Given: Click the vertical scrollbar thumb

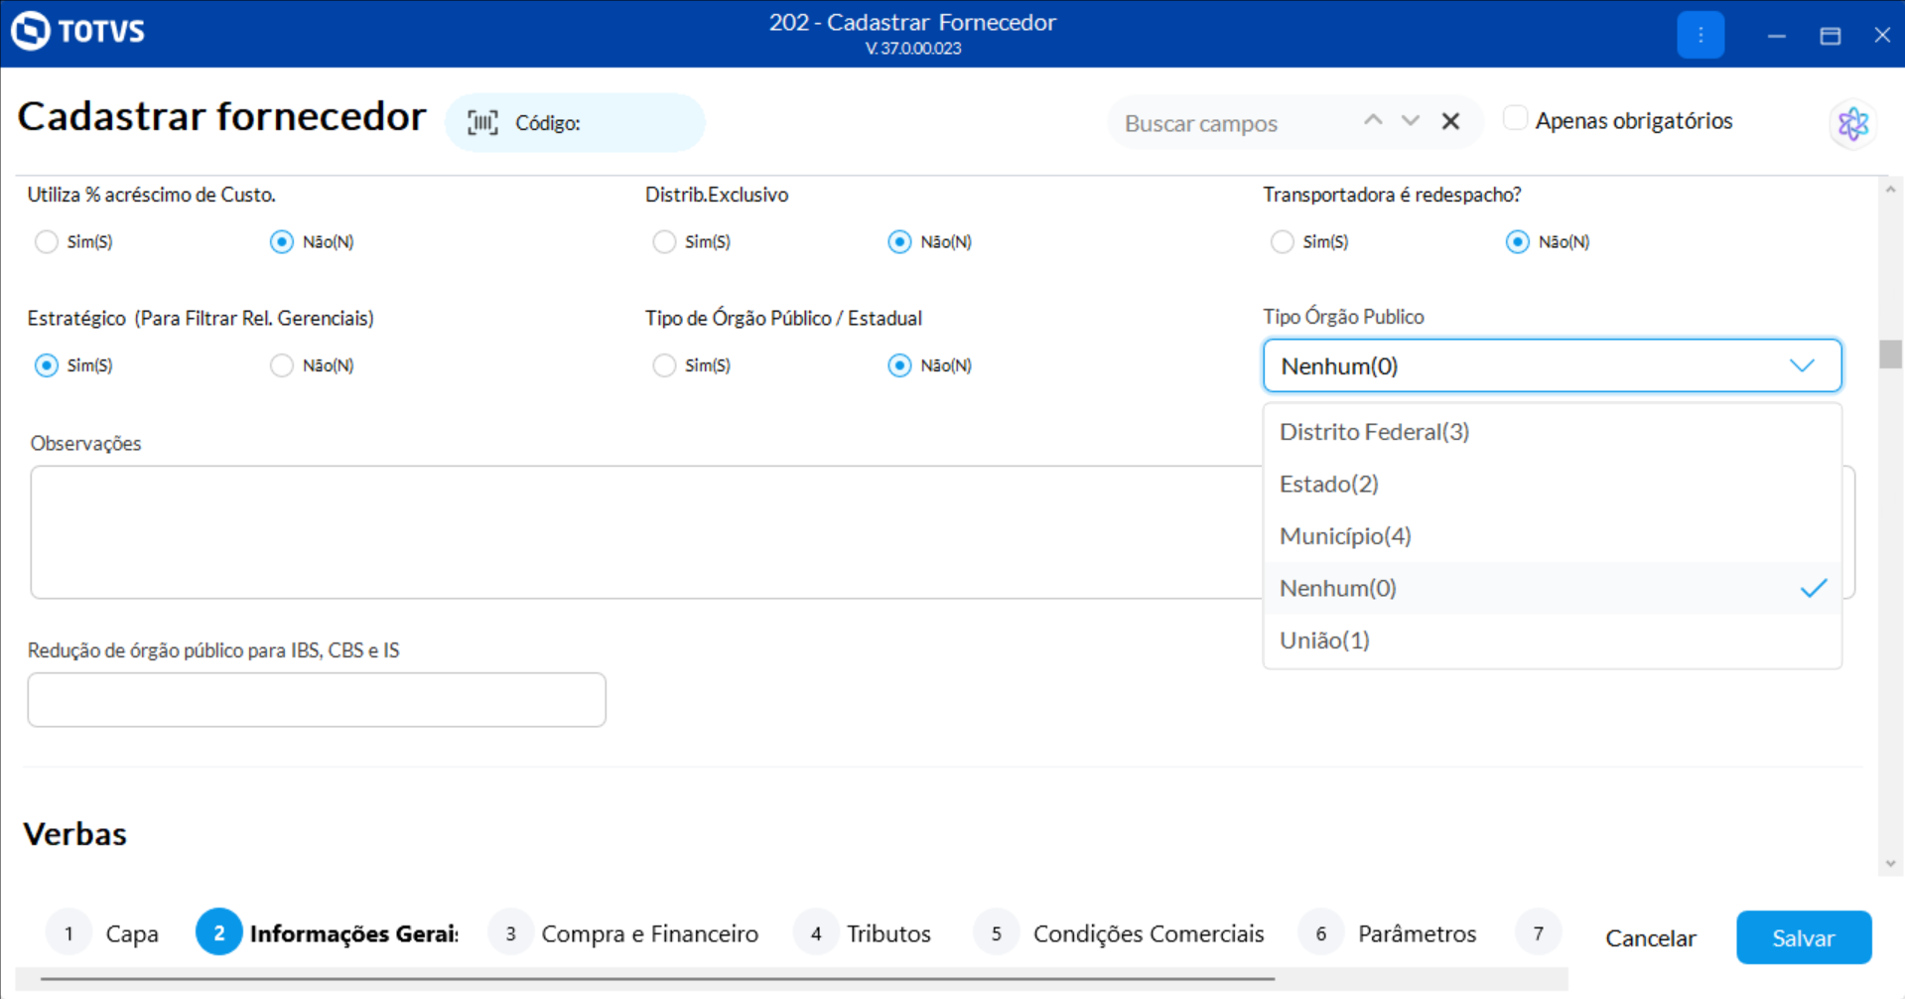Looking at the screenshot, I should click(x=1890, y=355).
